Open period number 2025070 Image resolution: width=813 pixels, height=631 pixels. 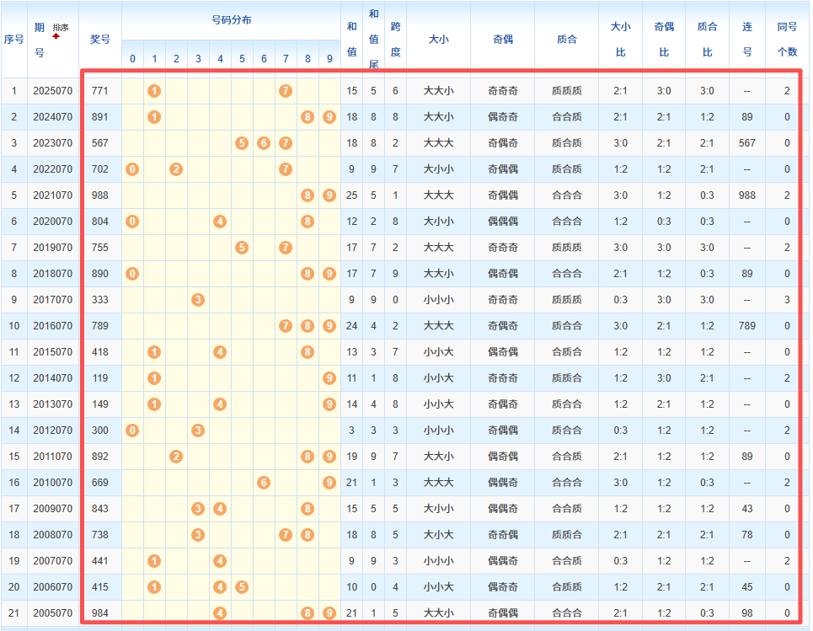point(52,91)
